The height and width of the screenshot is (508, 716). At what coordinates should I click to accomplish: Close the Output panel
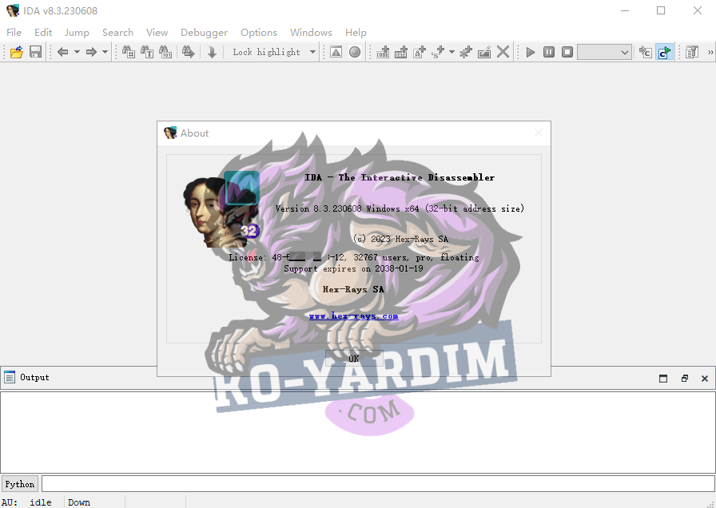(x=705, y=379)
